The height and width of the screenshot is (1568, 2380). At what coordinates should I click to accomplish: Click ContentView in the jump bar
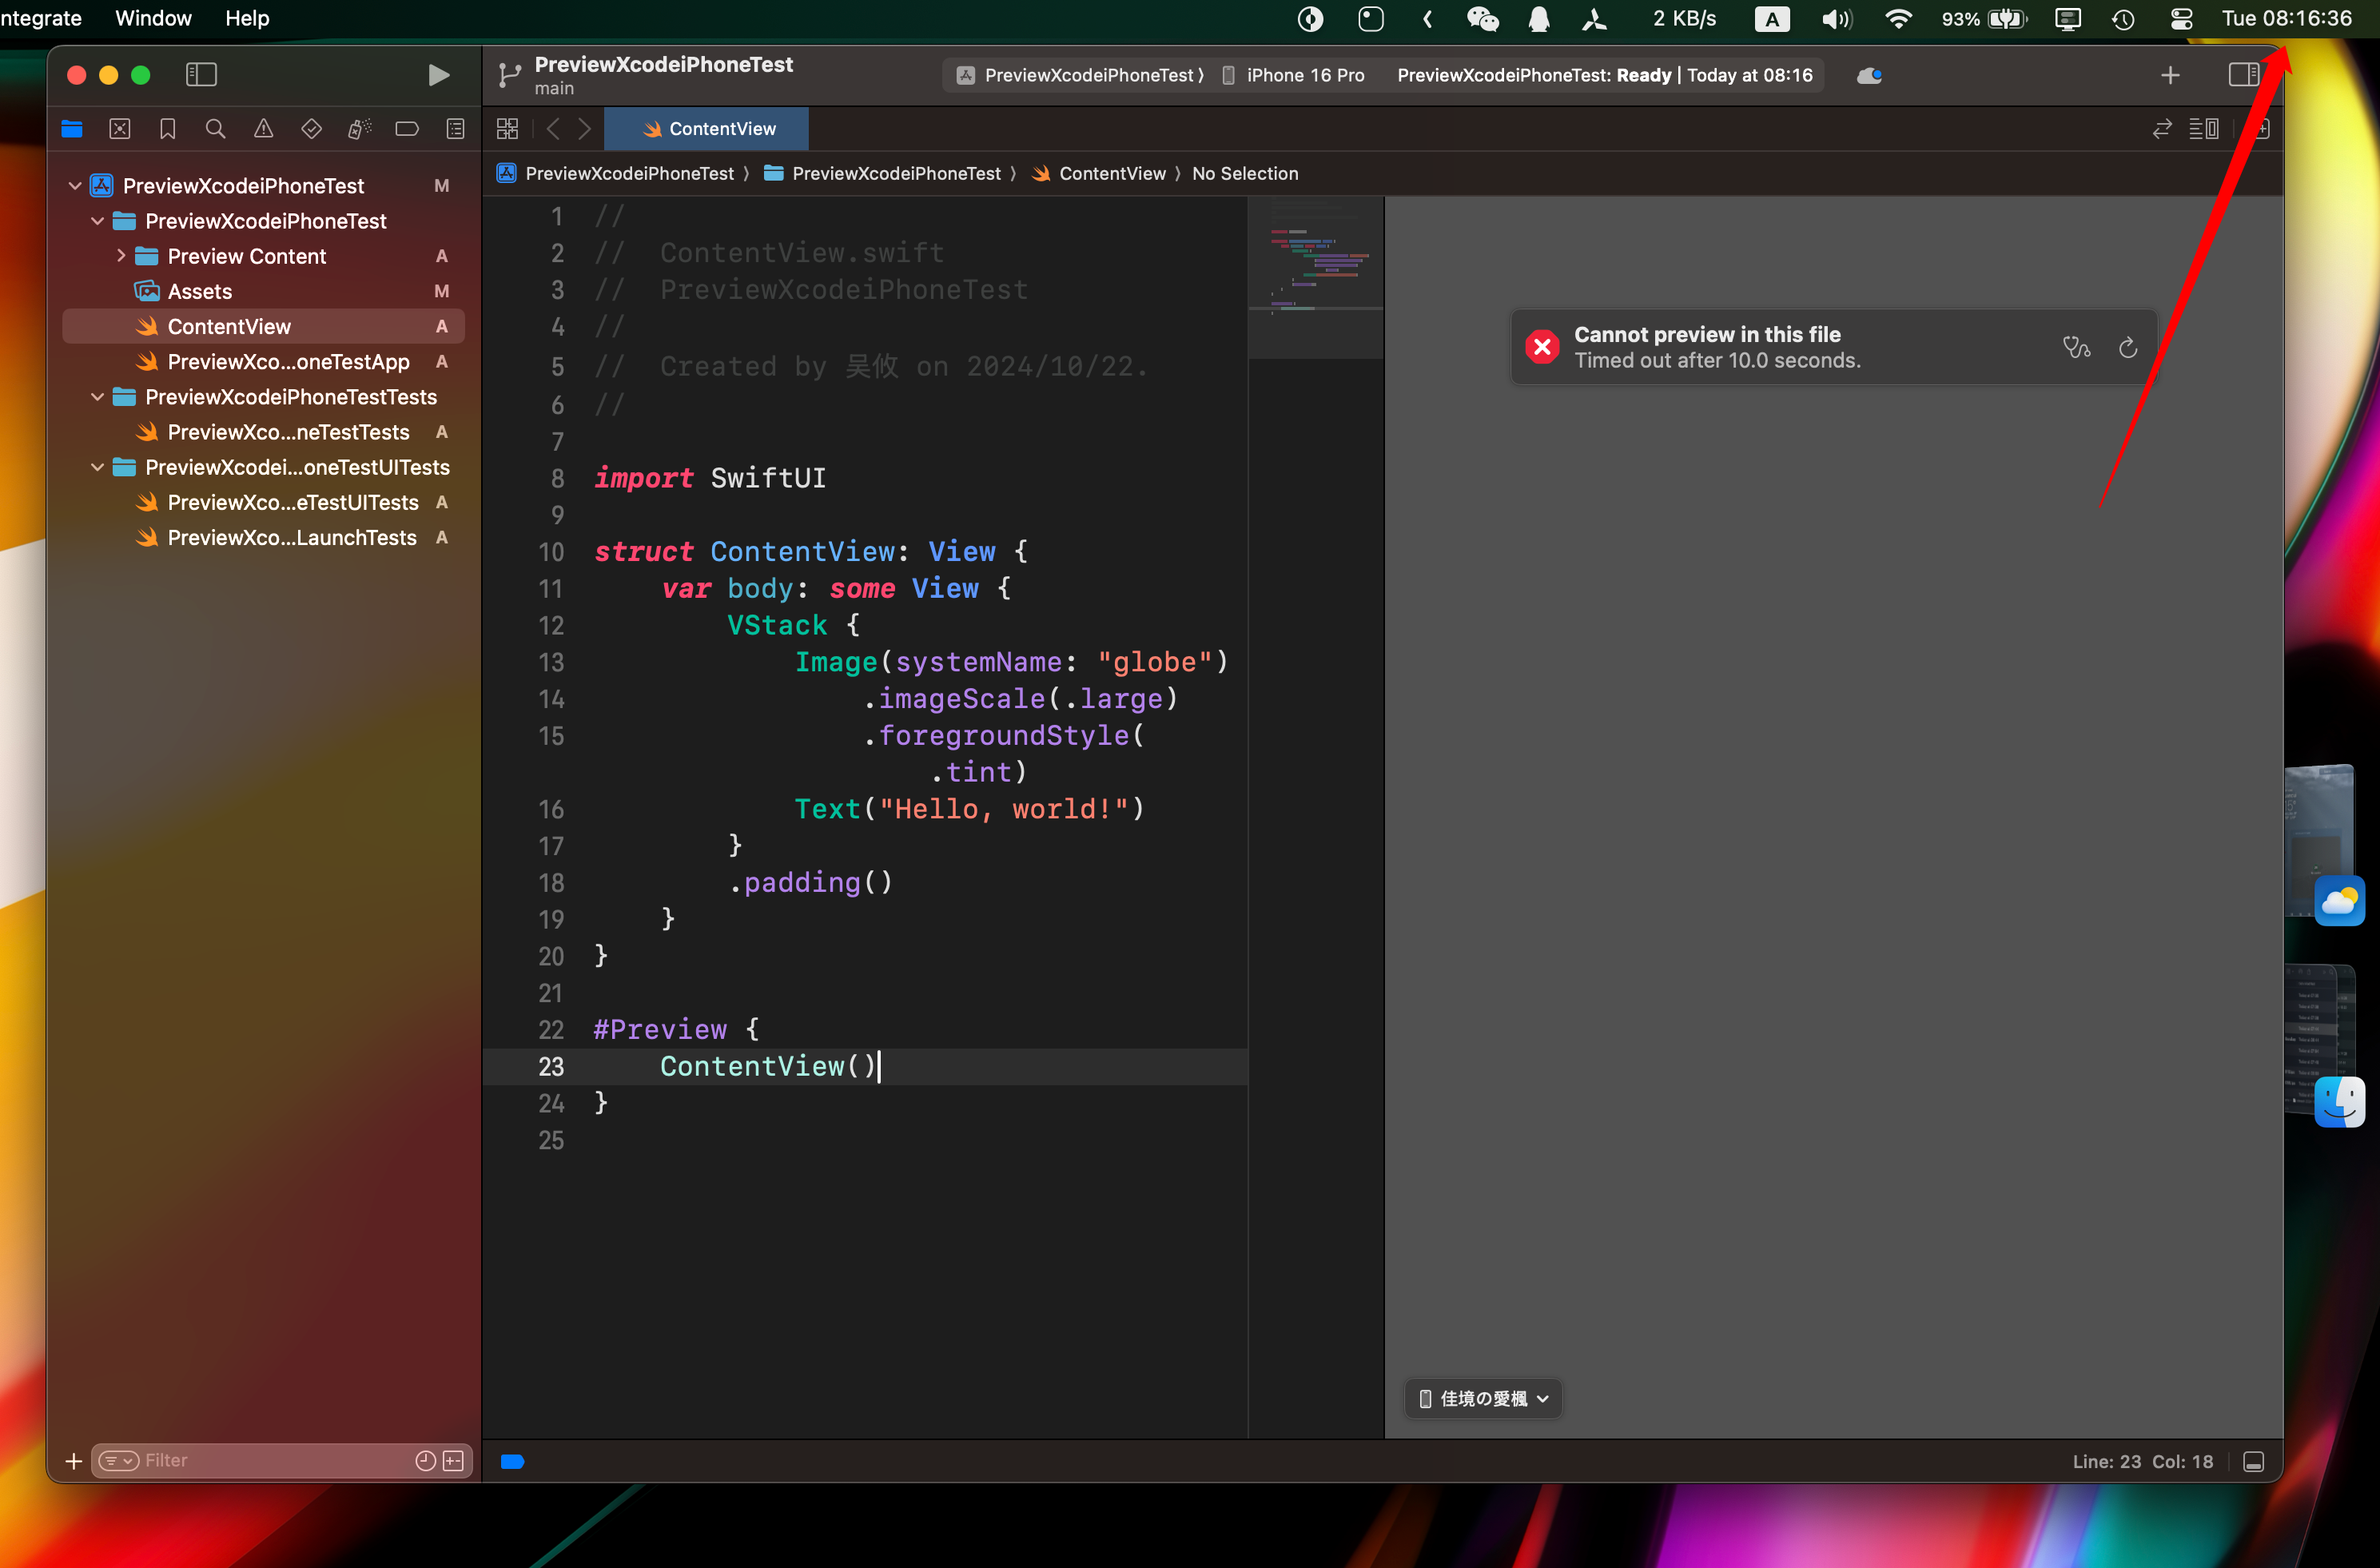[x=1099, y=173]
